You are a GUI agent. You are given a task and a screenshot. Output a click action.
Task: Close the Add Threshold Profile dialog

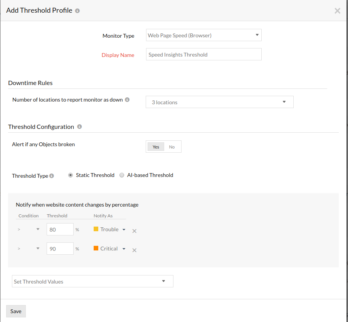tap(337, 11)
